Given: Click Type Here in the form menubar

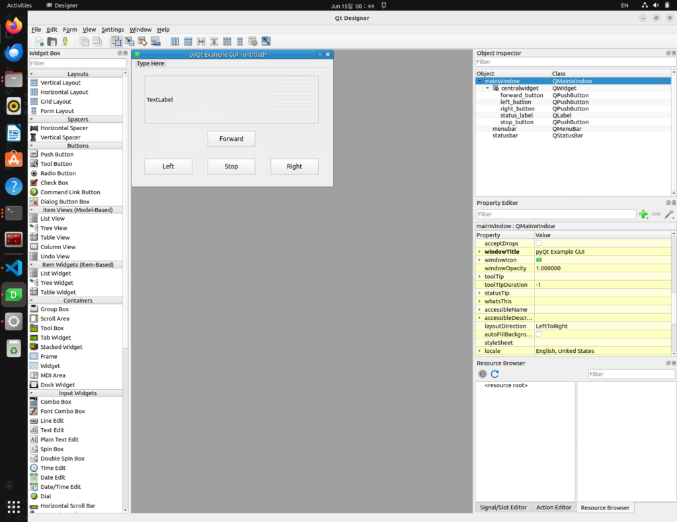Looking at the screenshot, I should pos(150,63).
